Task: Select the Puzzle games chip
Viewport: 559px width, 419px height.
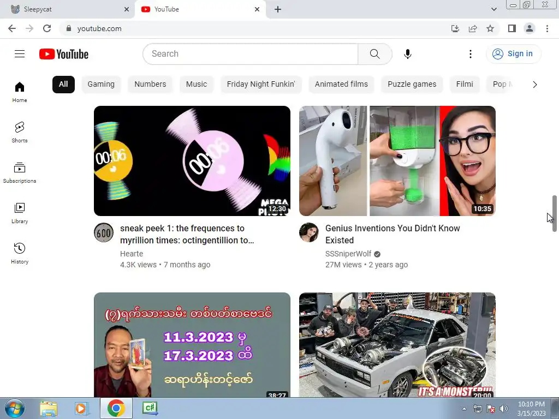Action: [412, 85]
